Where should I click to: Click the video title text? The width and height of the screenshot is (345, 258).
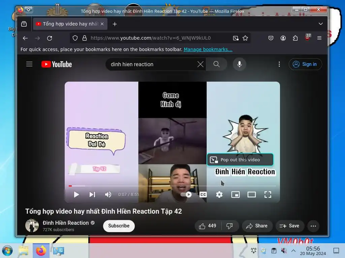tap(103, 211)
